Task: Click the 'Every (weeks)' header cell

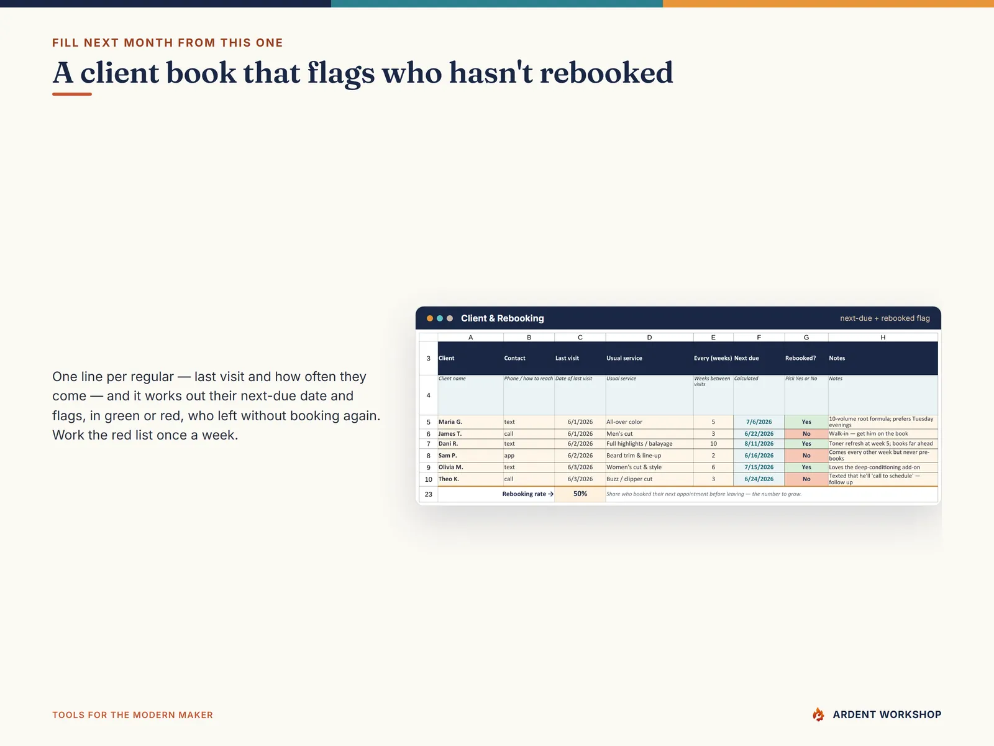Action: [x=713, y=358]
